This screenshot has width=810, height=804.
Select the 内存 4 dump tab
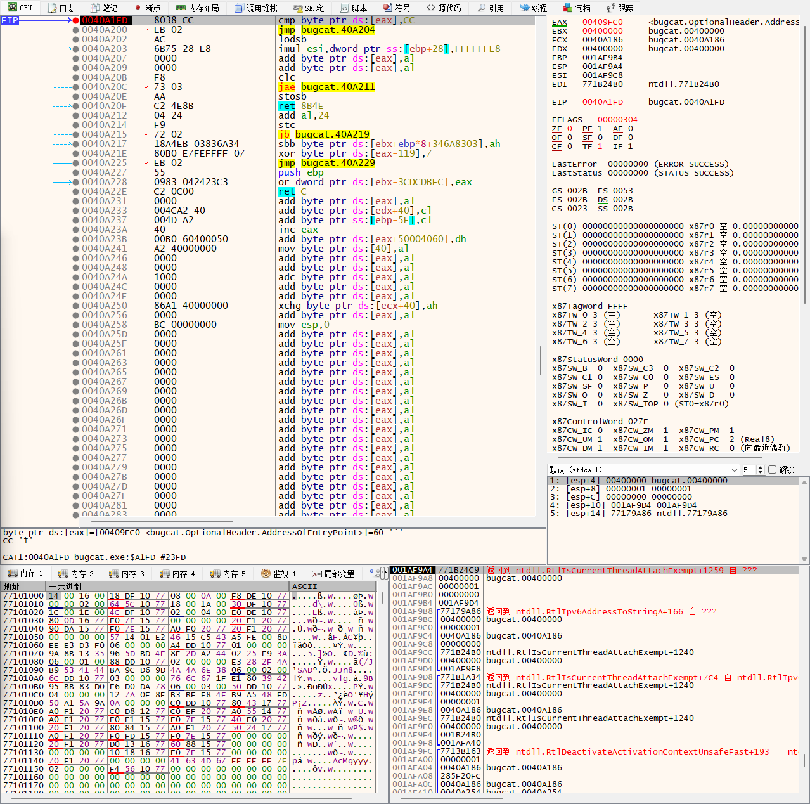pyautogui.click(x=177, y=573)
